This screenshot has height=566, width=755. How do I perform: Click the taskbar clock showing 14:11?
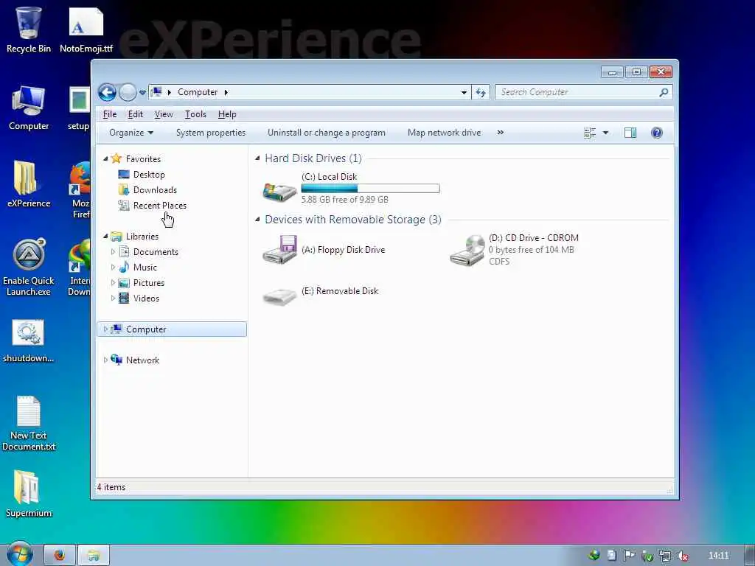(718, 556)
